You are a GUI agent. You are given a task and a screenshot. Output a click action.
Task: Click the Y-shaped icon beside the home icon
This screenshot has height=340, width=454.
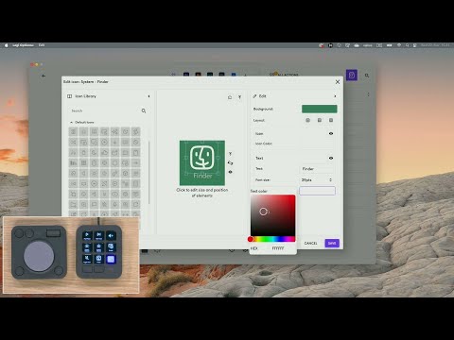tap(239, 97)
